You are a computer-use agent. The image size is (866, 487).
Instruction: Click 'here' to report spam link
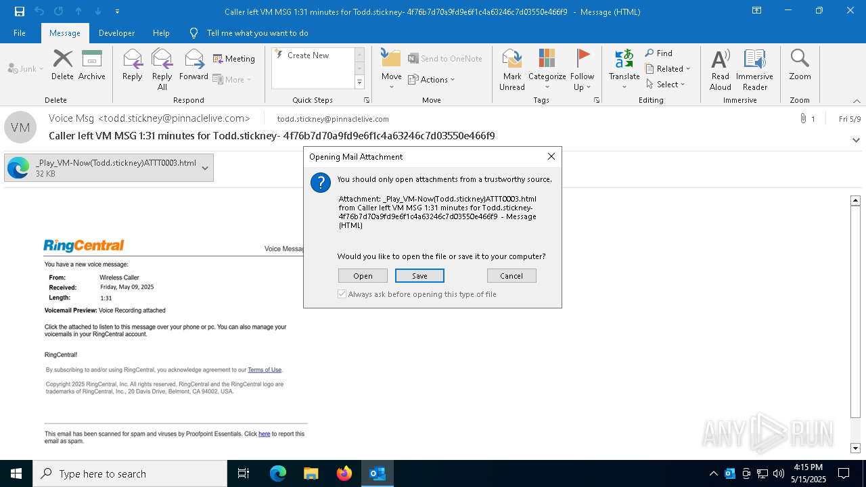click(x=265, y=434)
